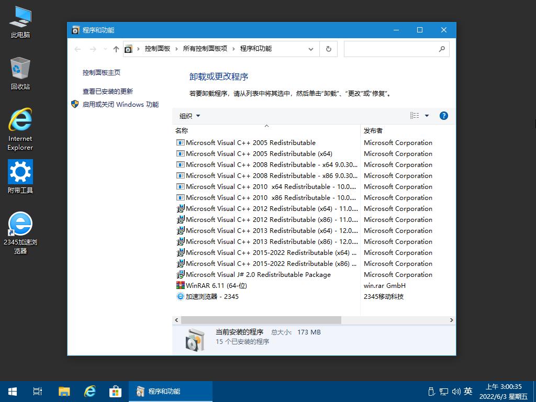Open the 回收站 recycle bin icon
The width and height of the screenshot is (536, 402).
pyautogui.click(x=20, y=73)
